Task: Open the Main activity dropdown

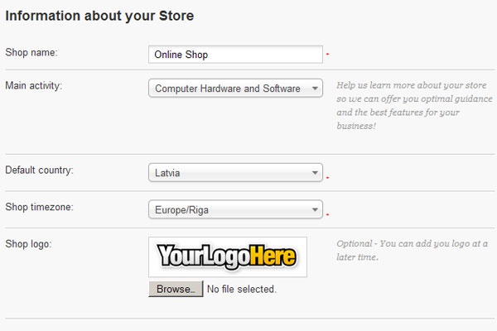Action: click(x=235, y=88)
